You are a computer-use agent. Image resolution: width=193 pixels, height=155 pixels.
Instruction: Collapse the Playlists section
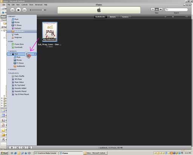click(9, 73)
